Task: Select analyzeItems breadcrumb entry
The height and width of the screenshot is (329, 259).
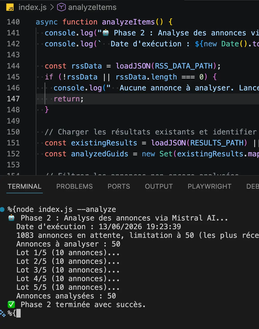Action: click(92, 7)
